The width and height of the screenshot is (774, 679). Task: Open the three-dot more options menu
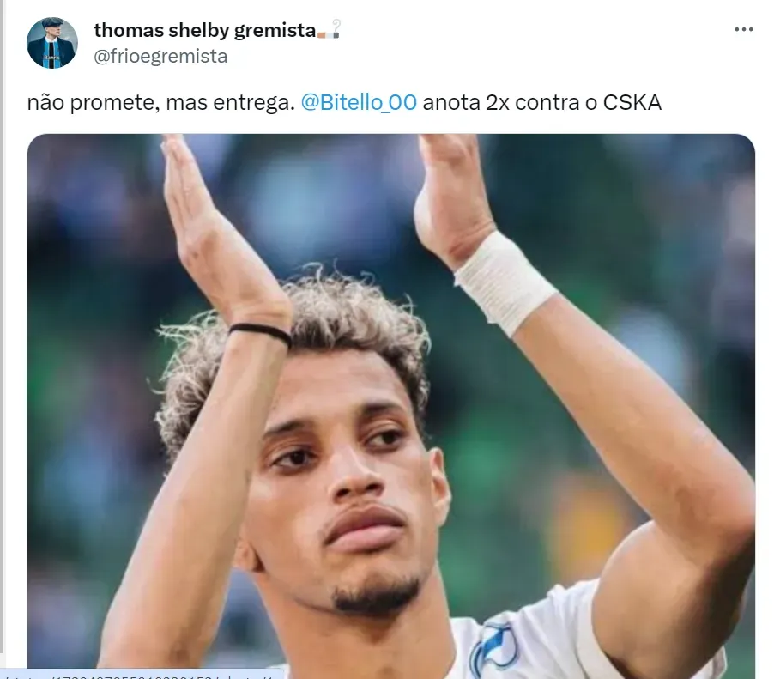coord(743,30)
